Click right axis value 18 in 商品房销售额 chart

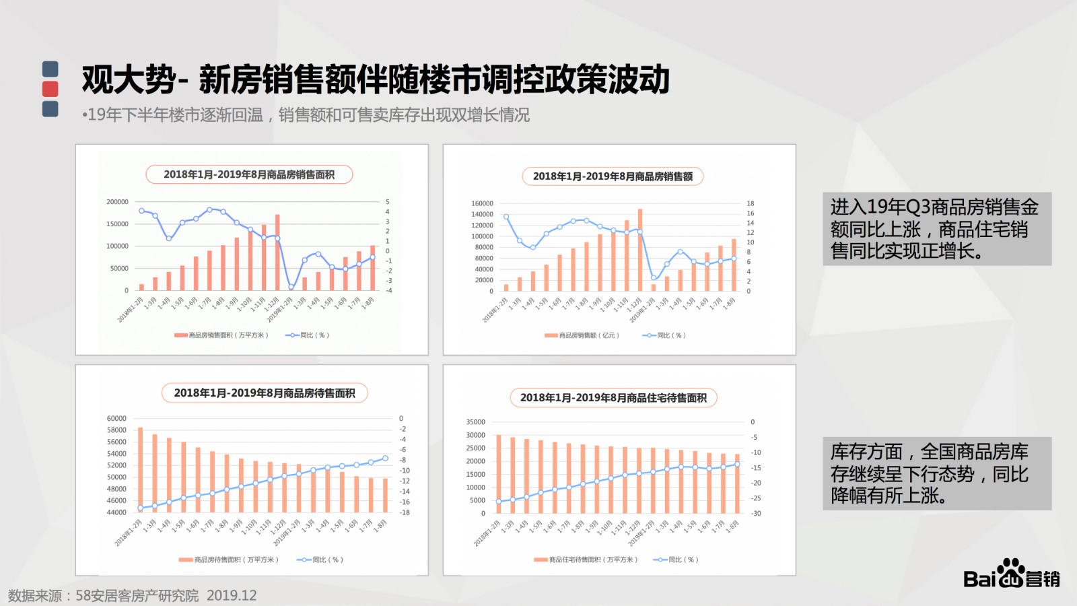[x=751, y=203]
